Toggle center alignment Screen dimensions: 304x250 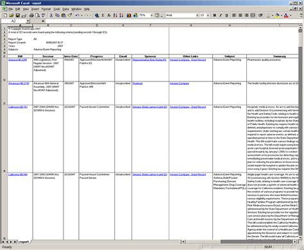tap(241, 15)
